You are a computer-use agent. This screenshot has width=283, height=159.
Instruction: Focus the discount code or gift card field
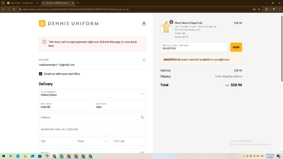(x=194, y=47)
